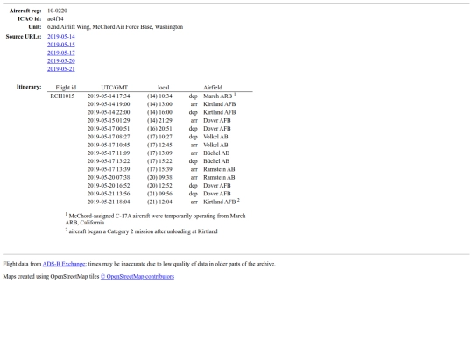Click local time (14) 21:29
473x355 pixels.
[x=159, y=121]
